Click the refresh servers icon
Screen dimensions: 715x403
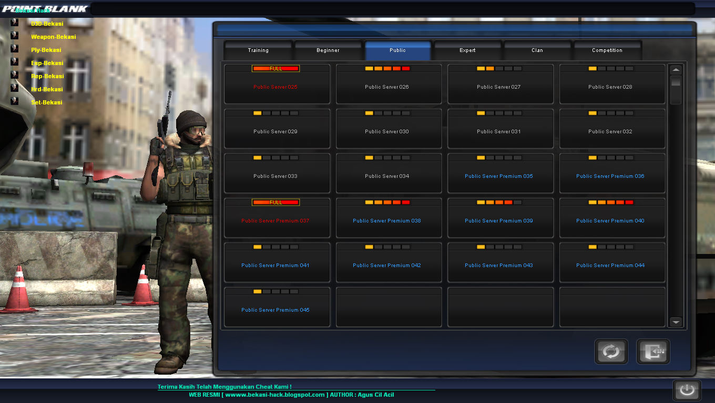tap(611, 351)
